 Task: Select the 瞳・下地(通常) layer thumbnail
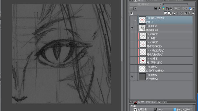(143, 60)
